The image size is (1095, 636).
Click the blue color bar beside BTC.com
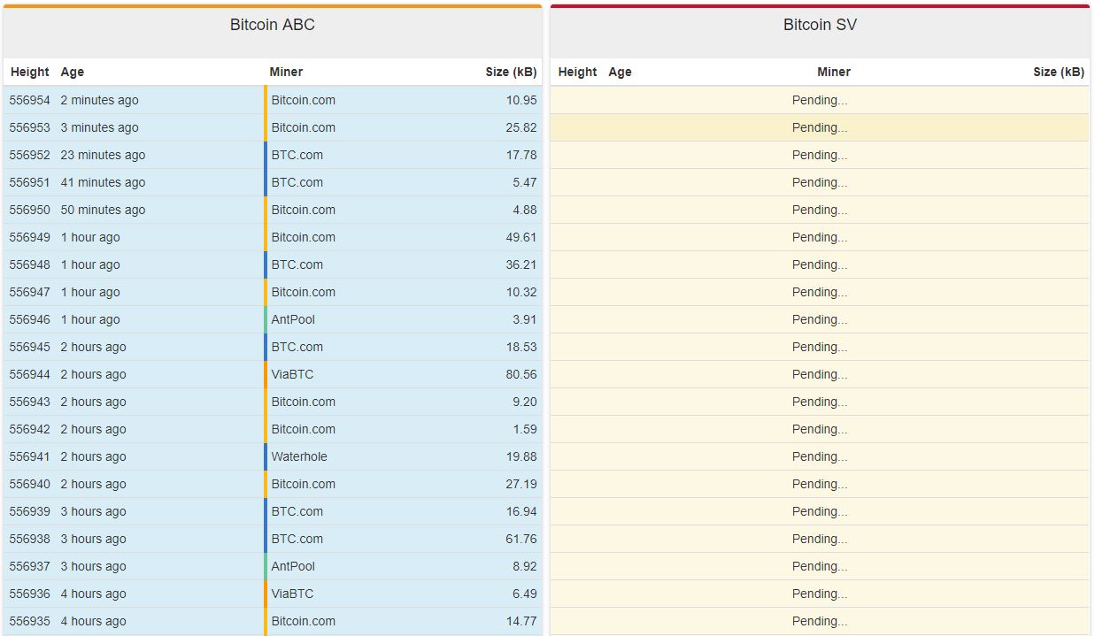tap(265, 155)
